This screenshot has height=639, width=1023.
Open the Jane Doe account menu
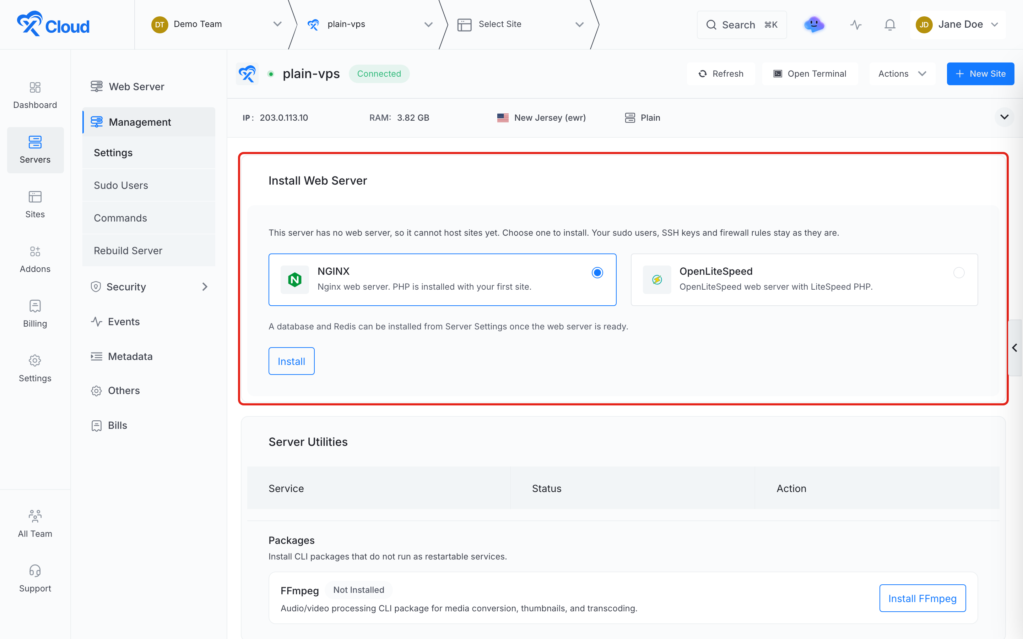[x=957, y=24]
